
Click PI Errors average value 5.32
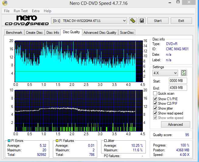click(43, 146)
